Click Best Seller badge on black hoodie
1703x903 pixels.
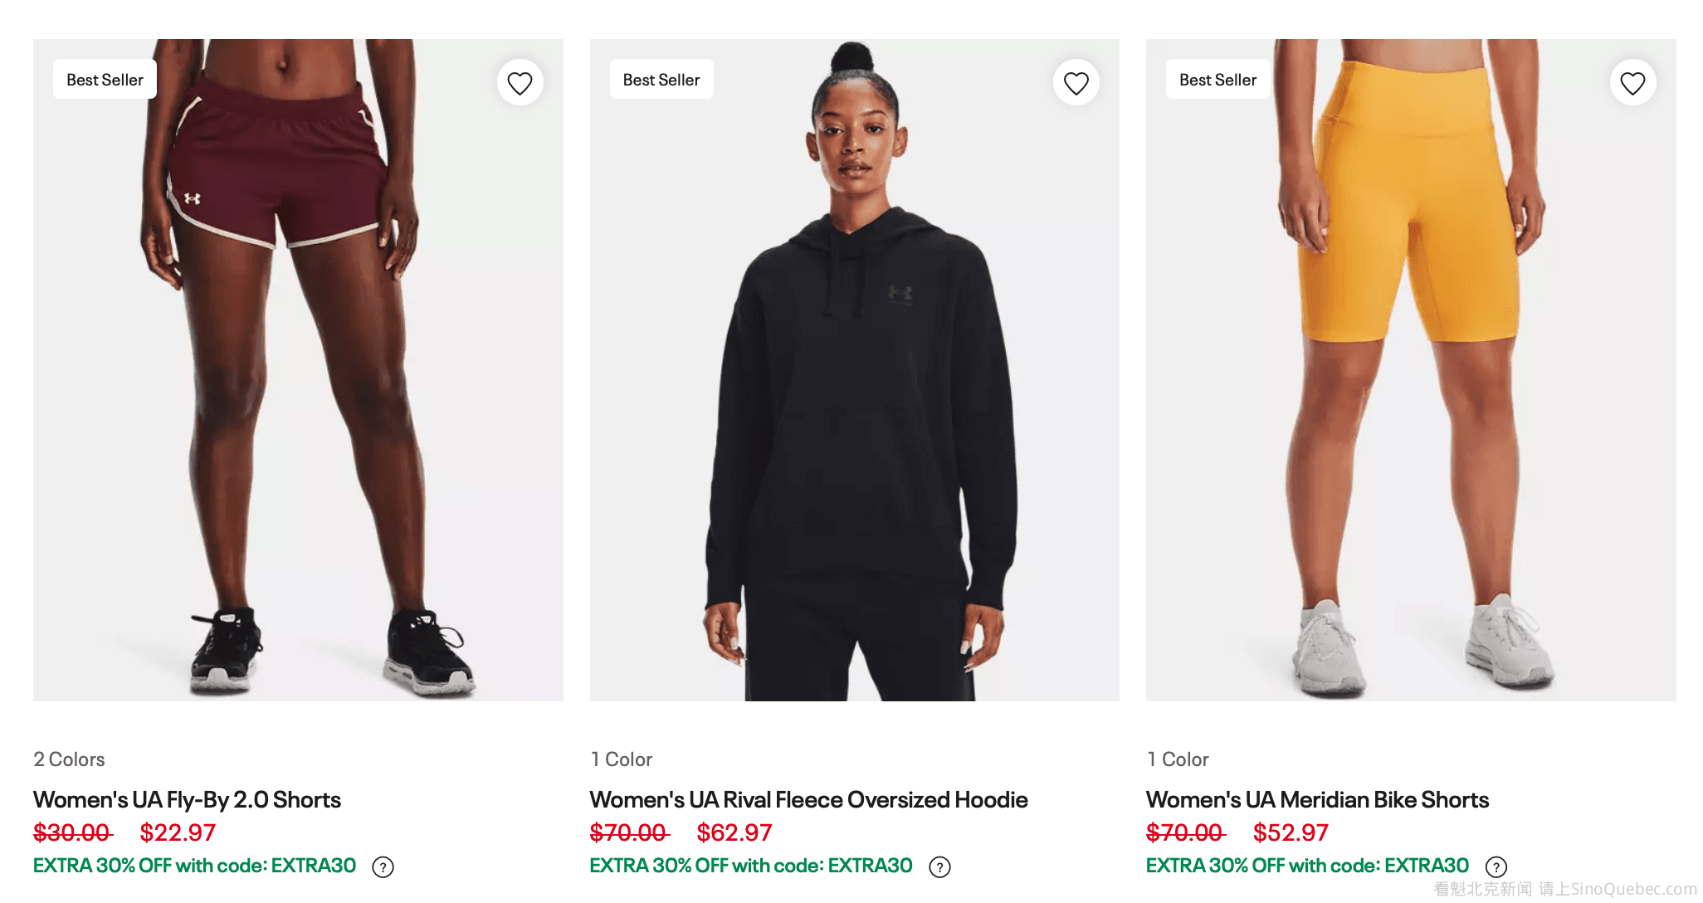pyautogui.click(x=661, y=80)
